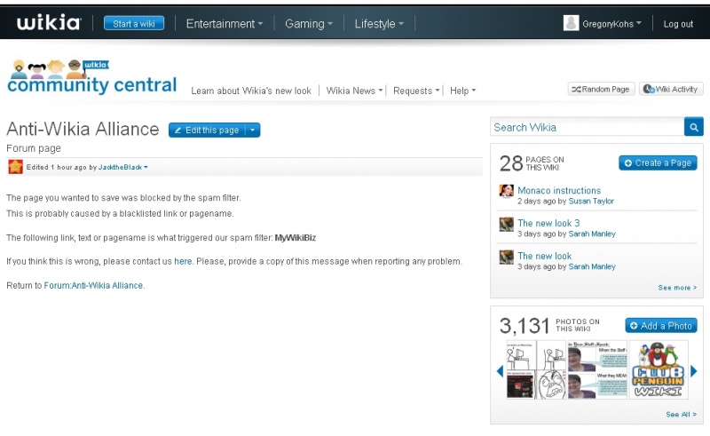710x436 pixels.
Task: Show previous photos with left arrow
Action: 500,371
